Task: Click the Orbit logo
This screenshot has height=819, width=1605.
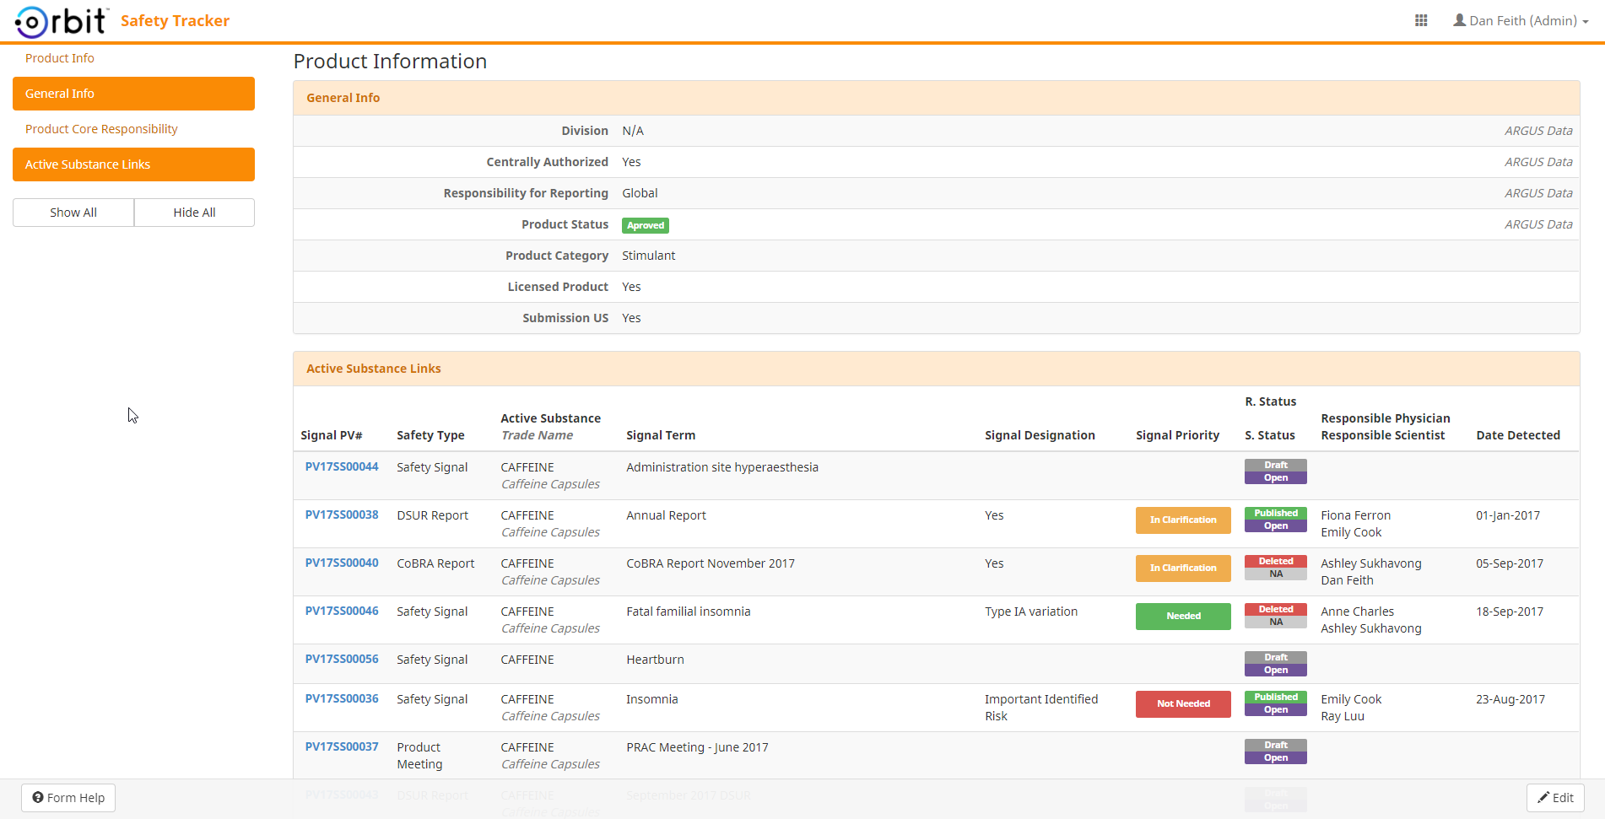Action: point(62,21)
